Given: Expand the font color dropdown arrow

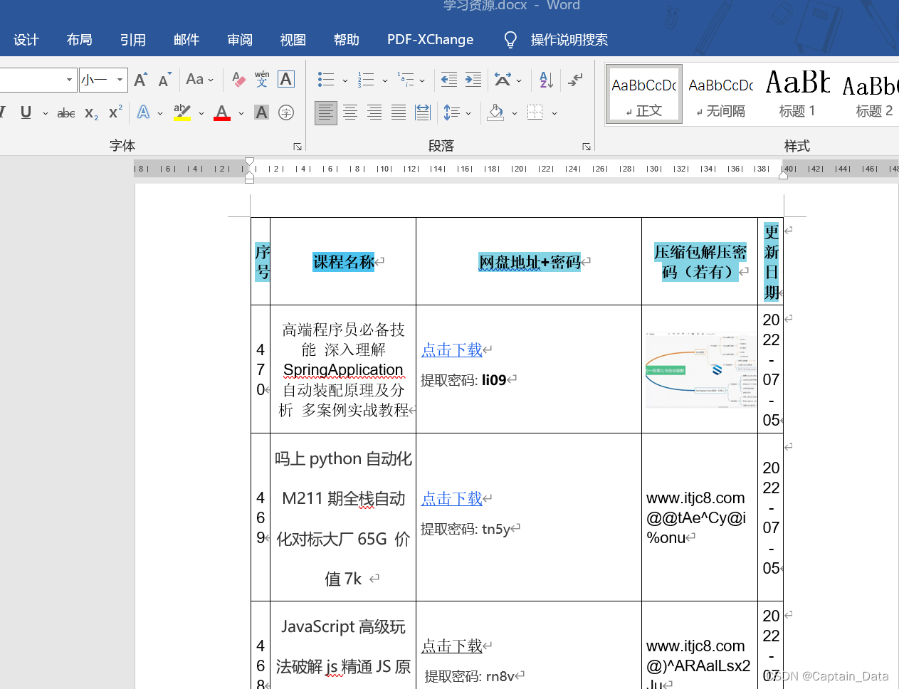Looking at the screenshot, I should (241, 113).
